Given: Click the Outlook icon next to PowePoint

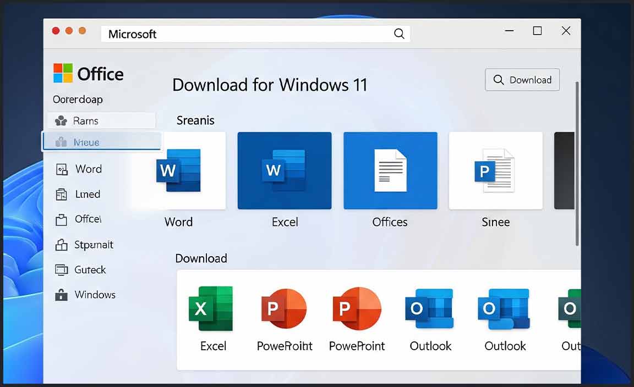Looking at the screenshot, I should pos(429,308).
